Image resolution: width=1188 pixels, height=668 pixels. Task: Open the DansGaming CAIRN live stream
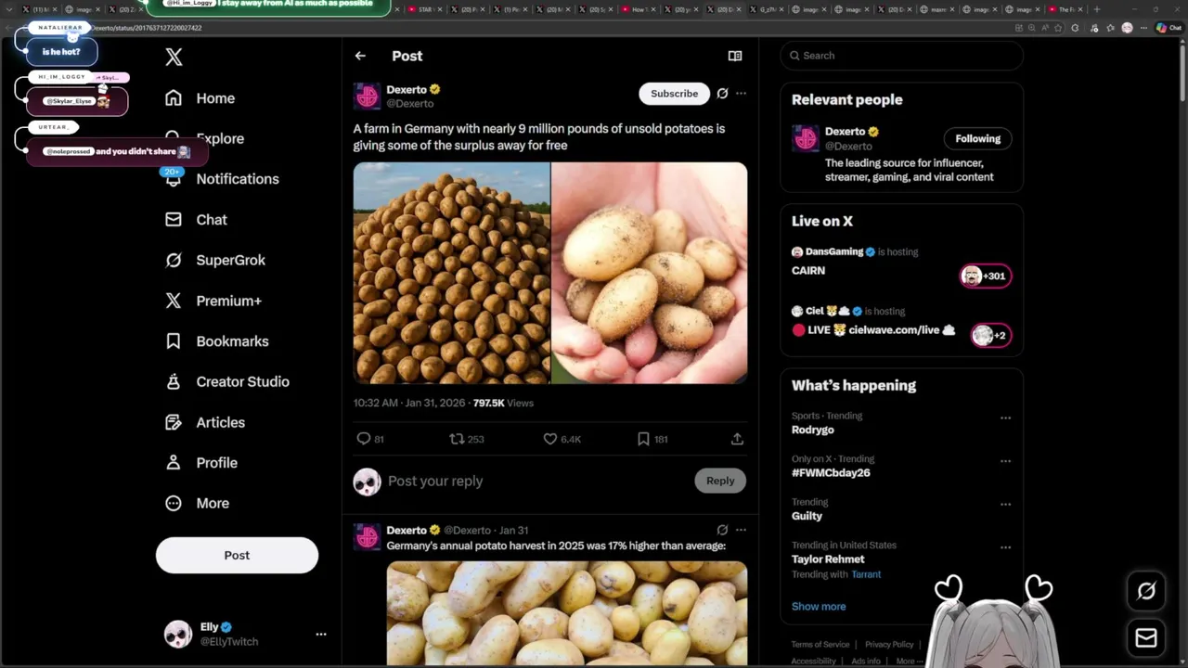point(808,271)
